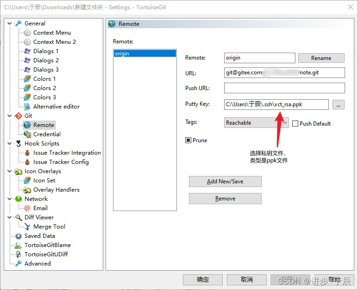Click the 取消 button
The height and width of the screenshot is (290, 358).
pyautogui.click(x=247, y=279)
